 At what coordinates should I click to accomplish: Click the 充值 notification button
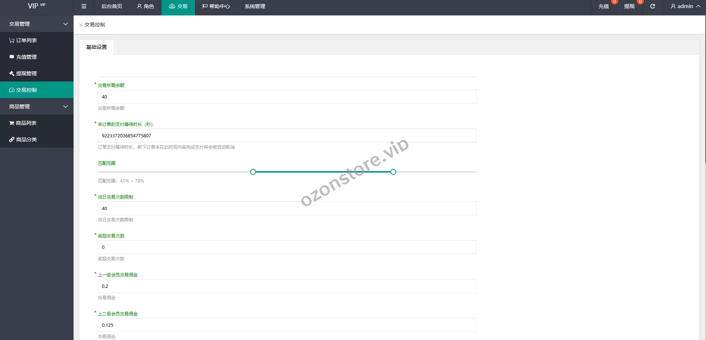[x=603, y=6]
